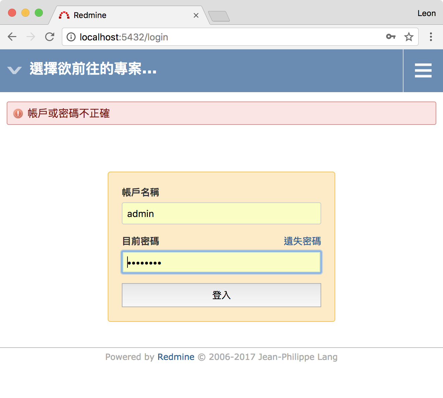Click the Leon profile button
This screenshot has width=443, height=398.
click(x=427, y=13)
